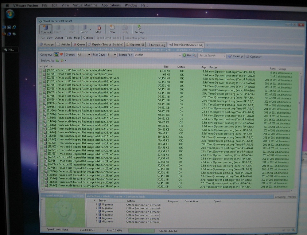This screenshot has height=235, width=307.
Task: Tick checkbox for row [01/66] par2 file
Action: (x=40, y=74)
